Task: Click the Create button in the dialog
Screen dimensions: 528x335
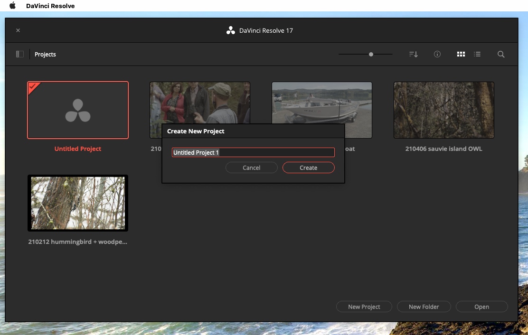Action: click(309, 167)
